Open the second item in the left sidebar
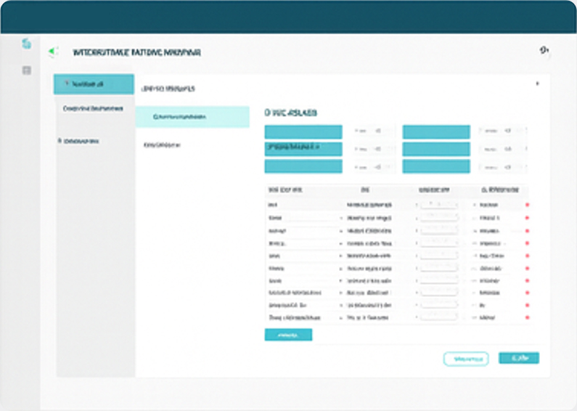 (94, 109)
